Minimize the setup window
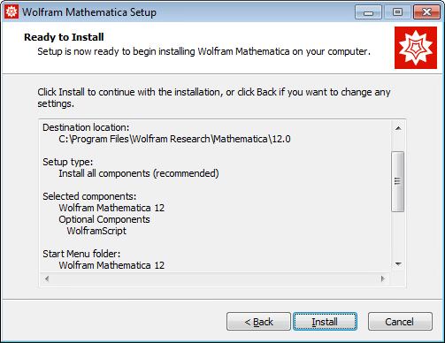445x343 pixels. [x=368, y=12]
